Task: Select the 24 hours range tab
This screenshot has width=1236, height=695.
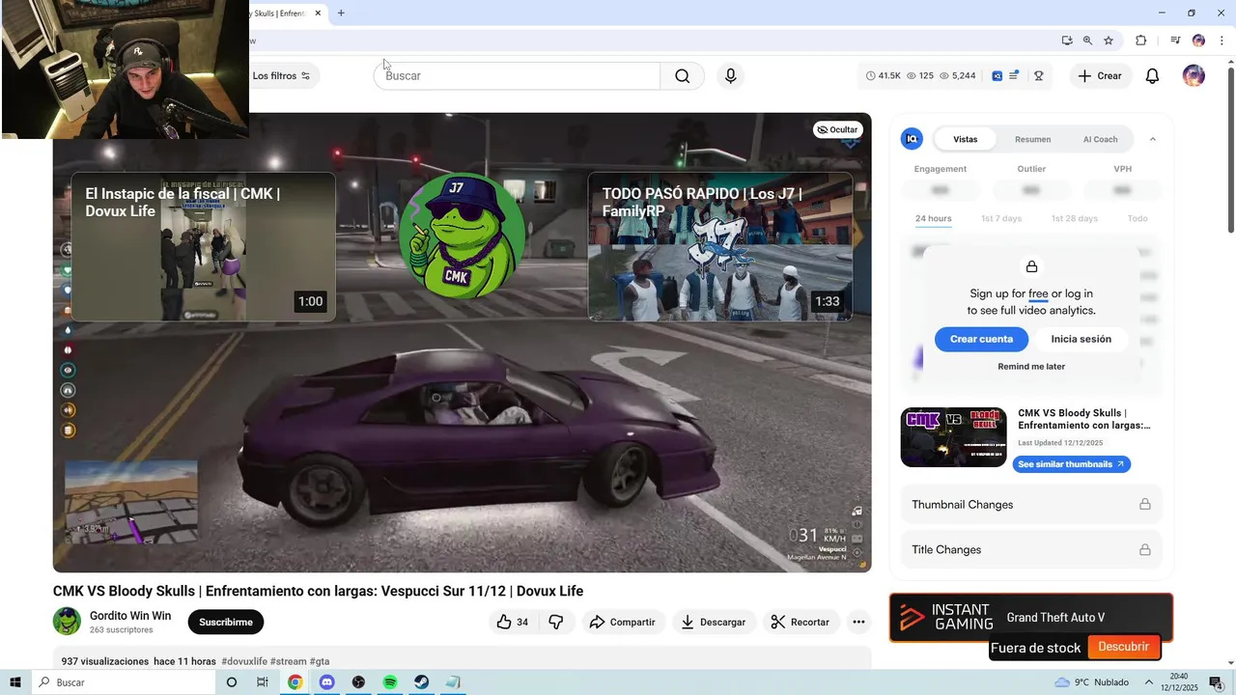Action: (934, 218)
